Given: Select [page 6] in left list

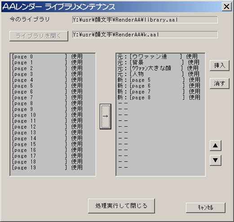Looking at the screenshot, I should (x=47, y=92).
